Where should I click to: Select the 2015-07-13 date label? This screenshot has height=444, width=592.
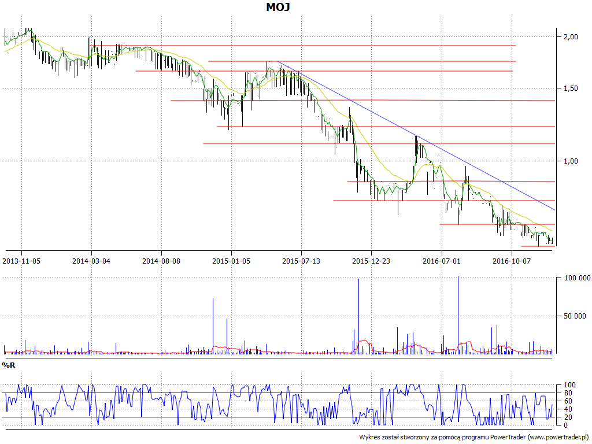(x=301, y=261)
